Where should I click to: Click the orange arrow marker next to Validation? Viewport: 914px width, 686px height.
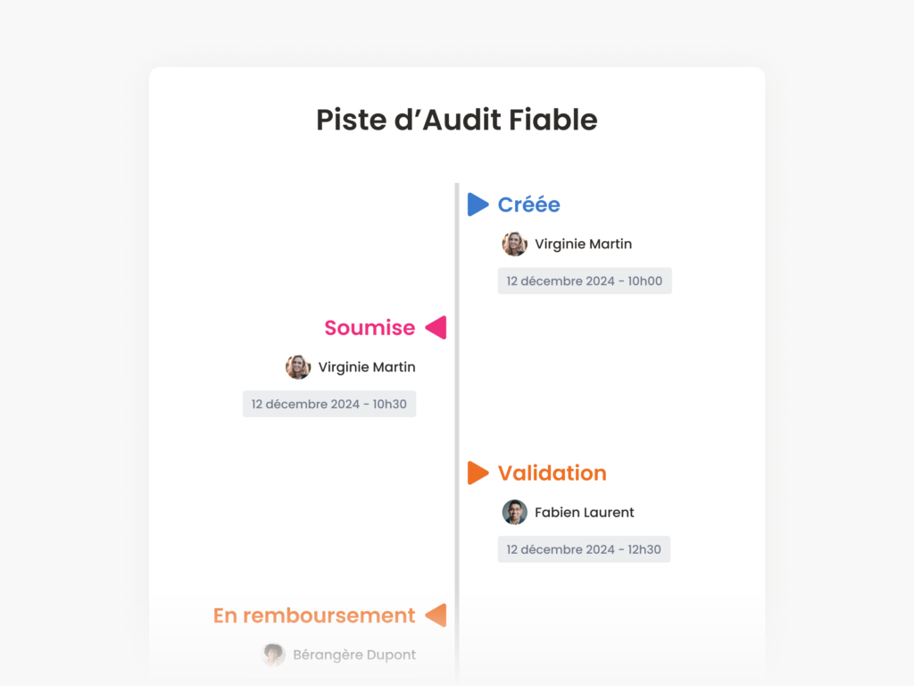click(x=478, y=473)
